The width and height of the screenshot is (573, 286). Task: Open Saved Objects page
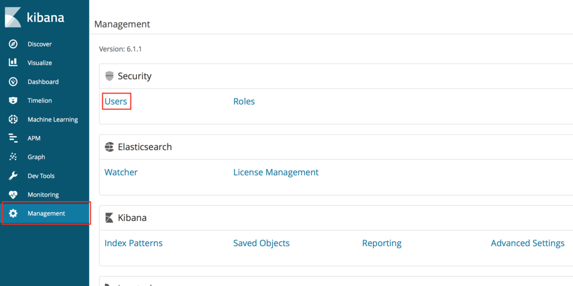pyautogui.click(x=261, y=243)
